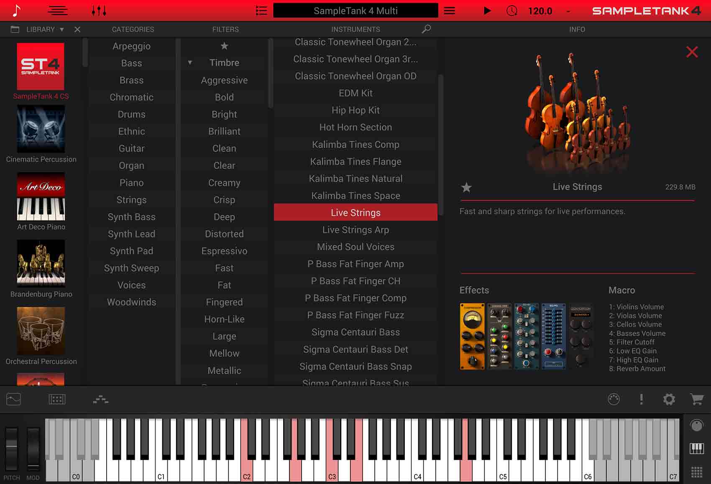Image resolution: width=711 pixels, height=484 pixels.
Task: Open the arpeggiator pattern icon
Action: click(100, 400)
